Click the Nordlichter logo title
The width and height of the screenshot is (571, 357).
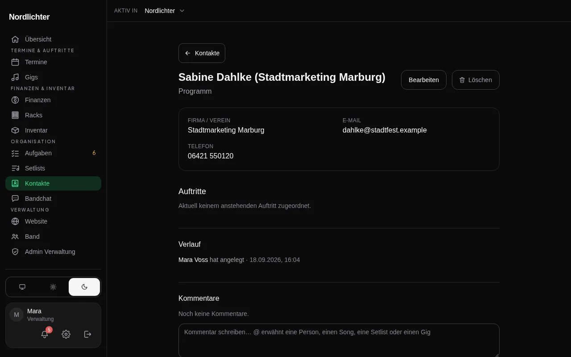[29, 17]
